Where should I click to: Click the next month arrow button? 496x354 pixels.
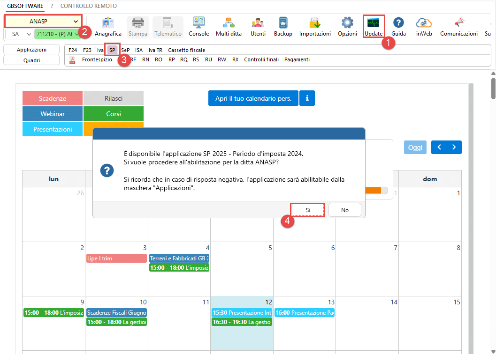click(x=454, y=147)
